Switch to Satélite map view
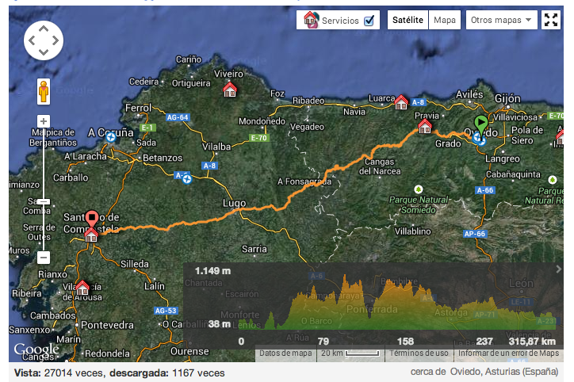 [407, 20]
